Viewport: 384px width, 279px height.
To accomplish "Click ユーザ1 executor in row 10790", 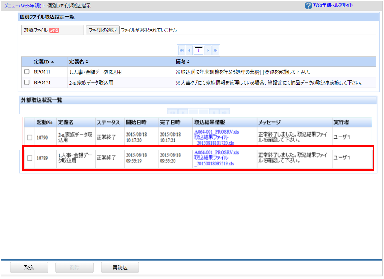I will point(342,137).
